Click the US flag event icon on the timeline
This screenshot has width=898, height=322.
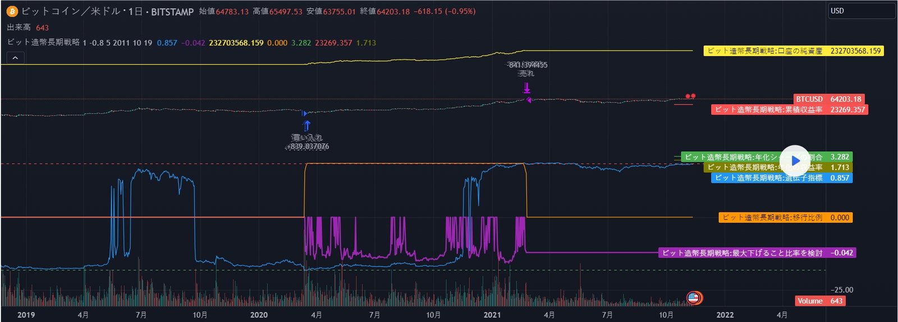pos(694,298)
